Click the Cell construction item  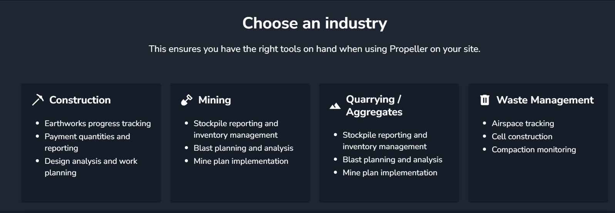click(522, 136)
